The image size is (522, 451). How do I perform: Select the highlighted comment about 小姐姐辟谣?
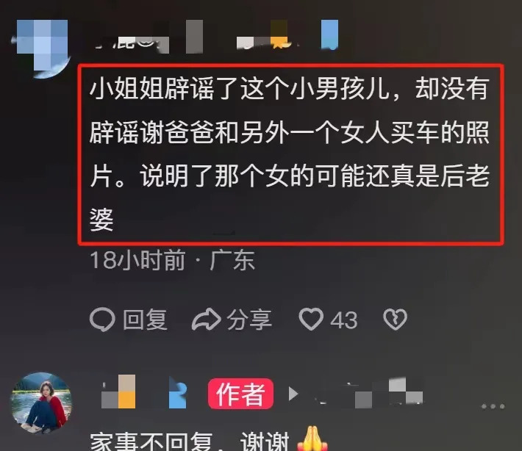tap(290, 154)
